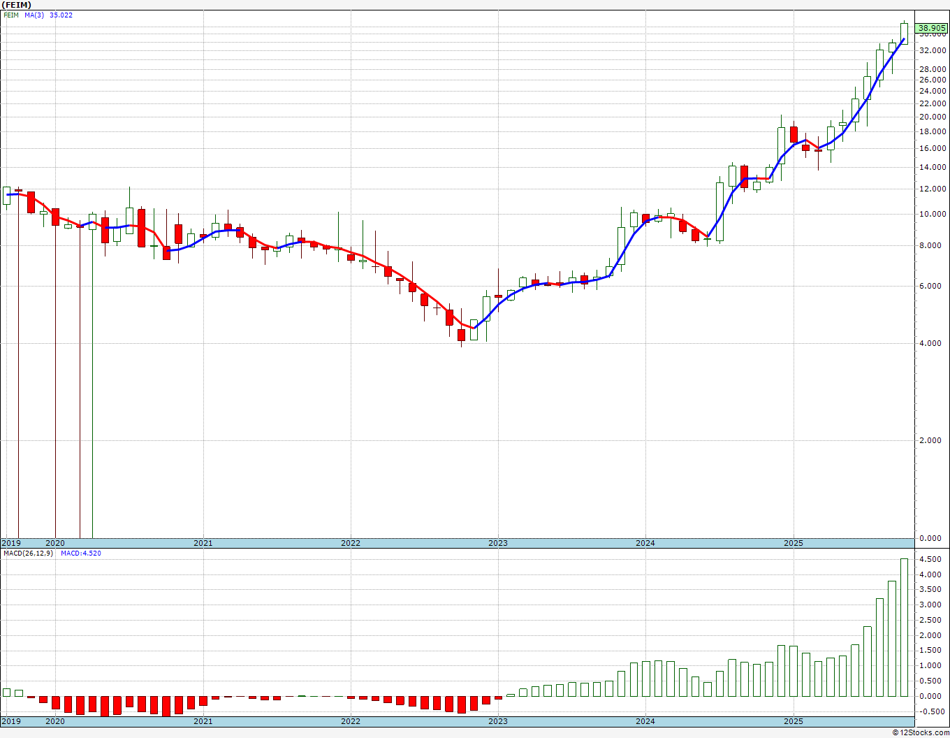Click the tallest, most recent MACD histogram bar
The height and width of the screenshot is (738, 950).
tap(904, 628)
